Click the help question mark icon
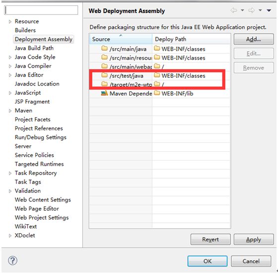This screenshot has width=278, height=273. (12, 261)
